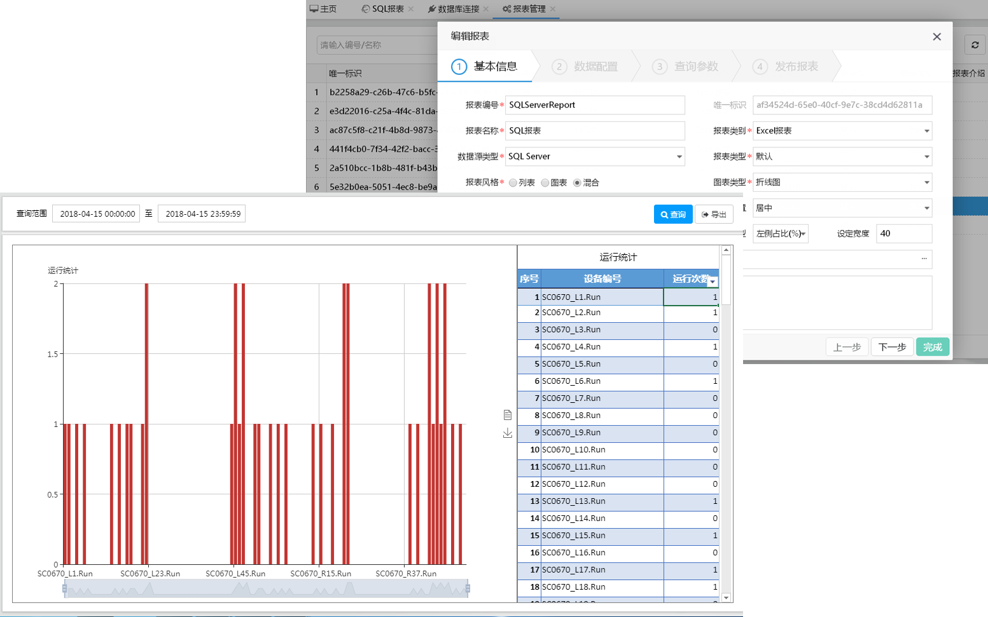
Task: Click the 设备编号 column header
Action: pos(602,278)
